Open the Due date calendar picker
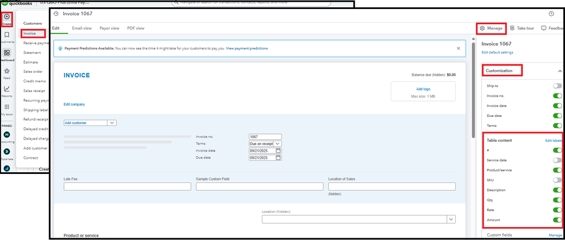The height and width of the screenshot is (240, 565). (278, 158)
